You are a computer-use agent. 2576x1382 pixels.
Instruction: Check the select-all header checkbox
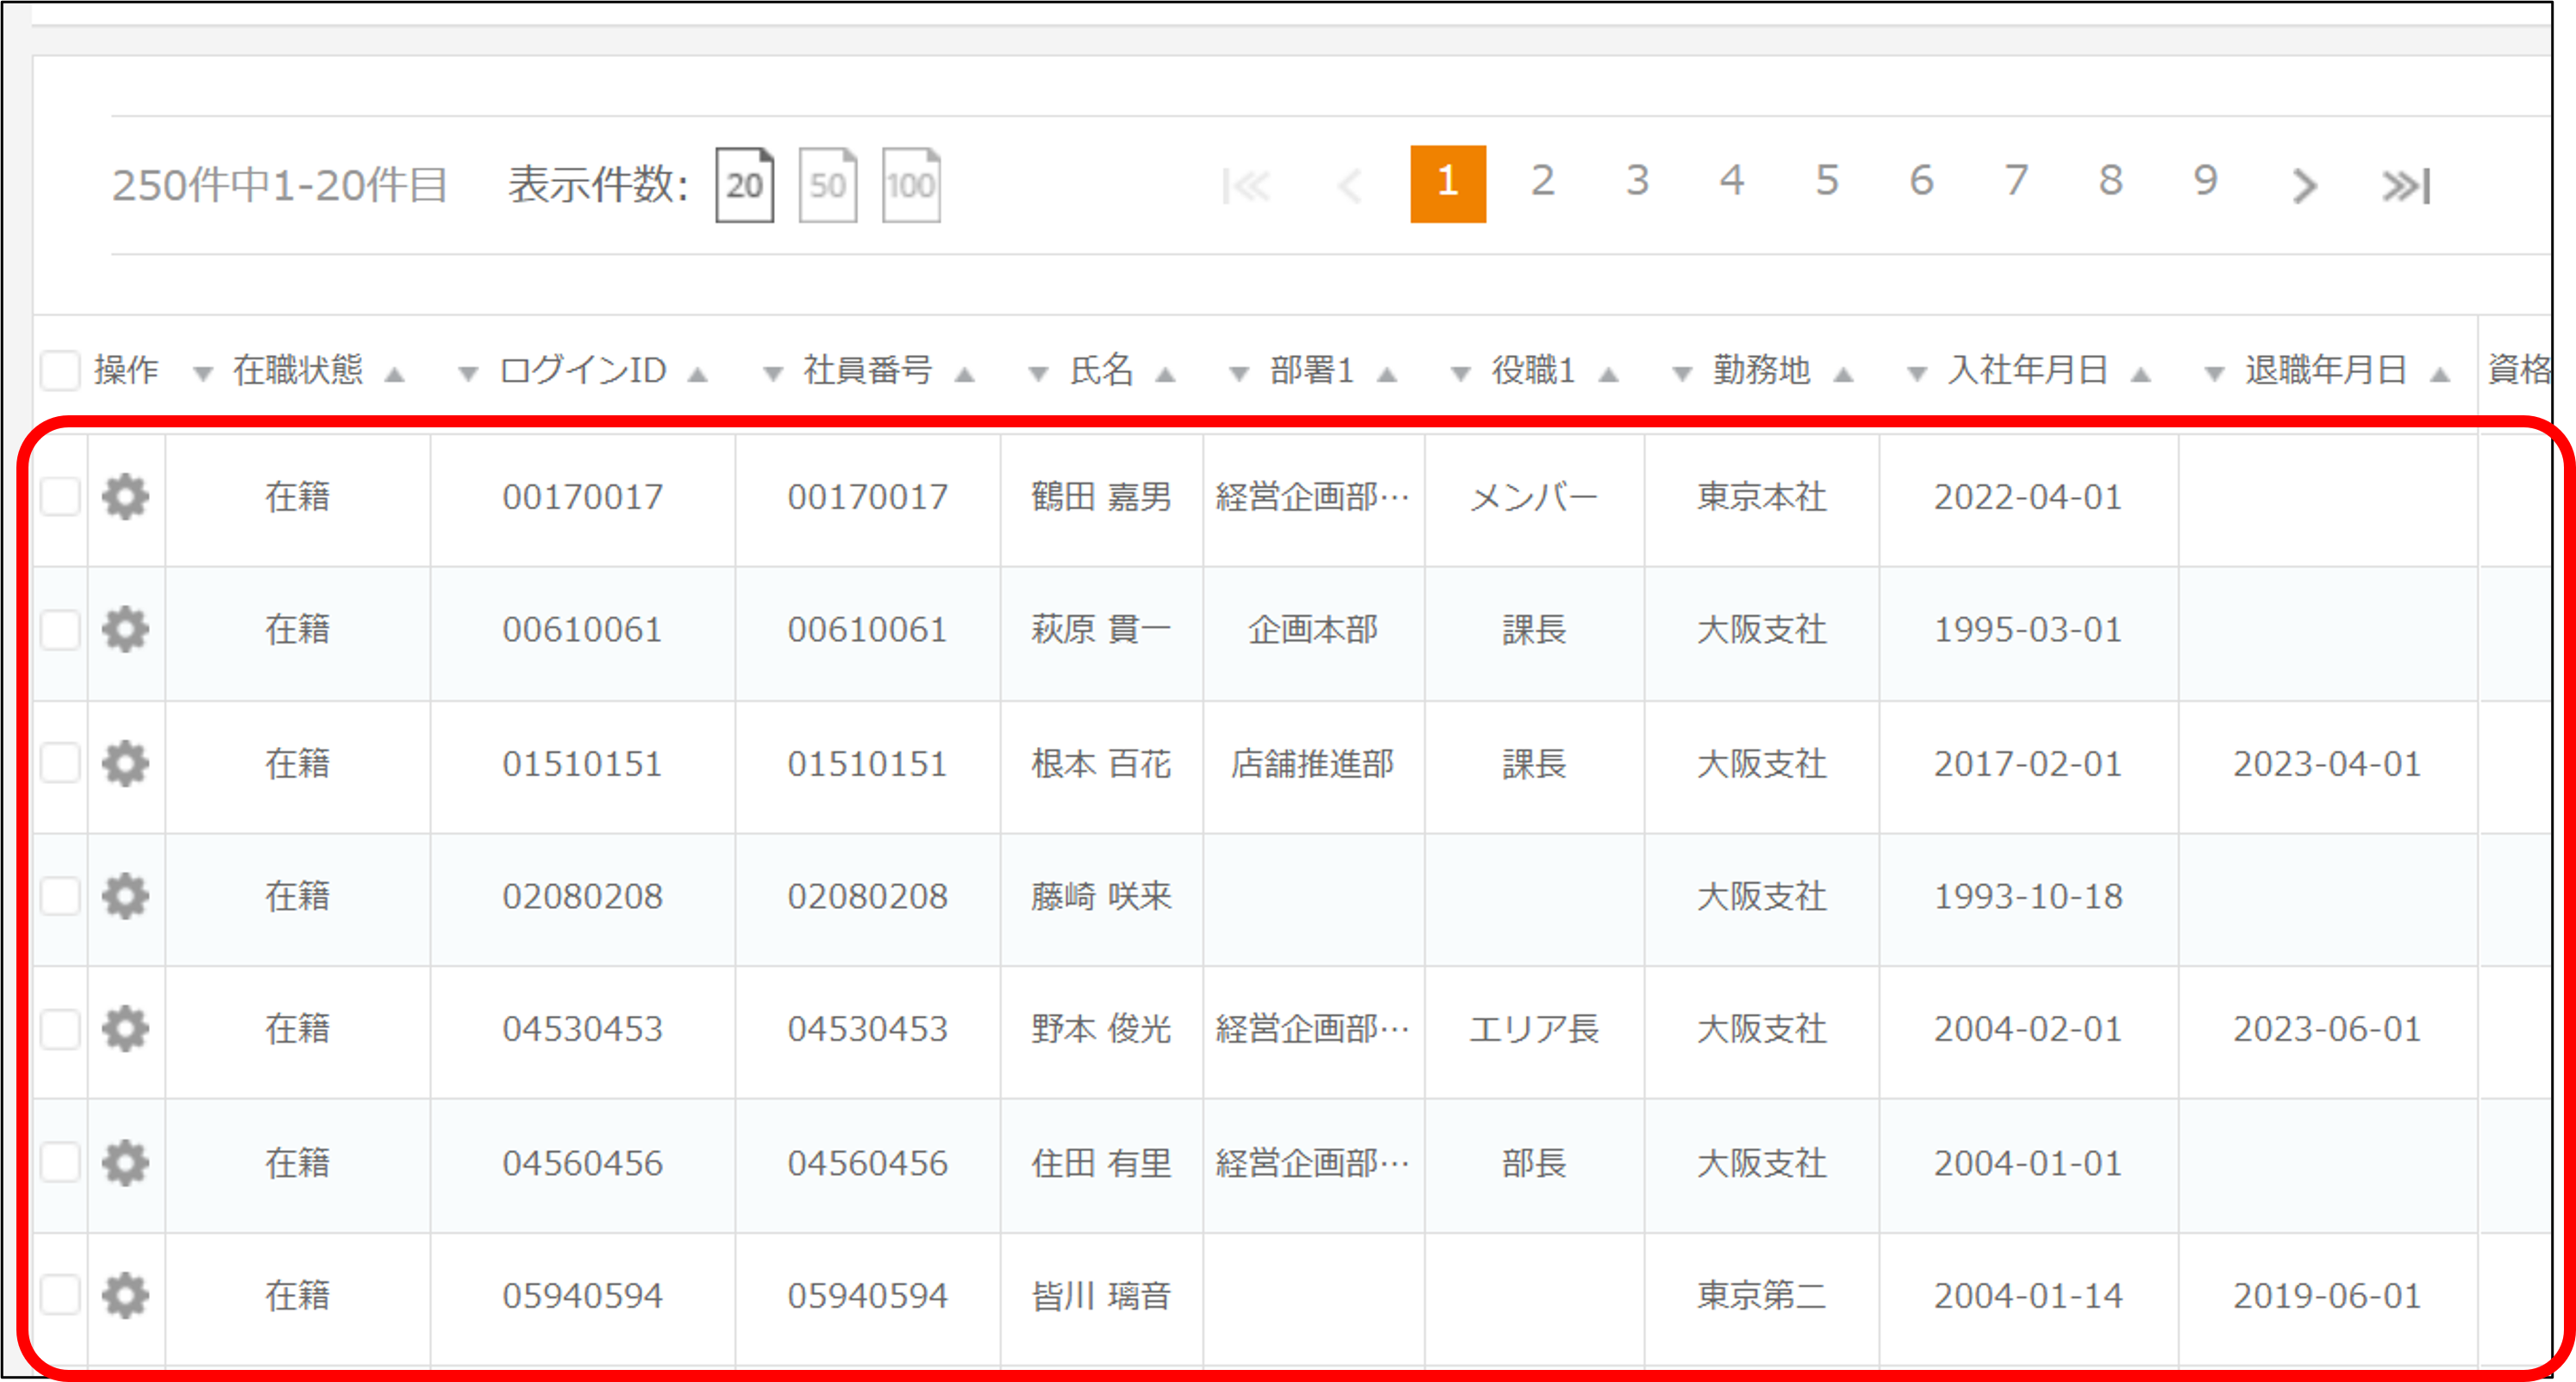pos(61,370)
